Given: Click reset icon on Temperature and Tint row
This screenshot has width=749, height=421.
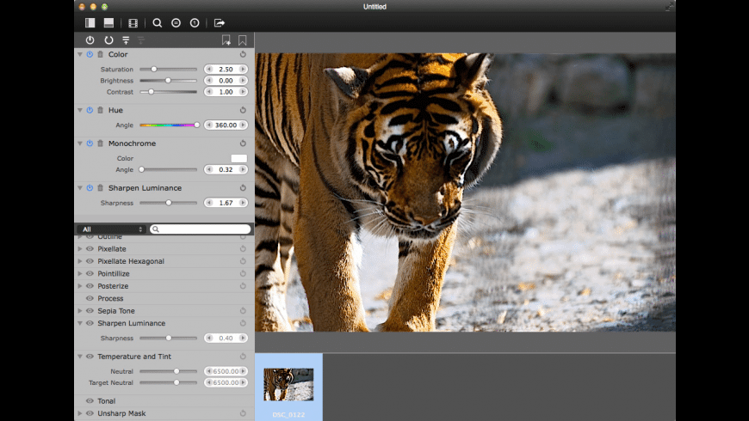Looking at the screenshot, I should [243, 357].
